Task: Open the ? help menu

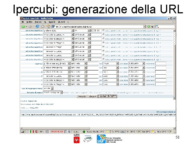Action: click(68, 22)
